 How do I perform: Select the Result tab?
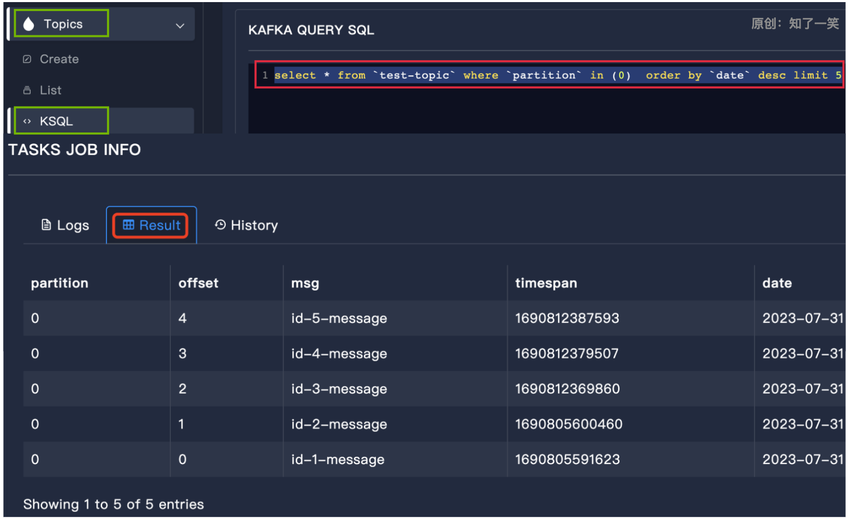coord(158,225)
